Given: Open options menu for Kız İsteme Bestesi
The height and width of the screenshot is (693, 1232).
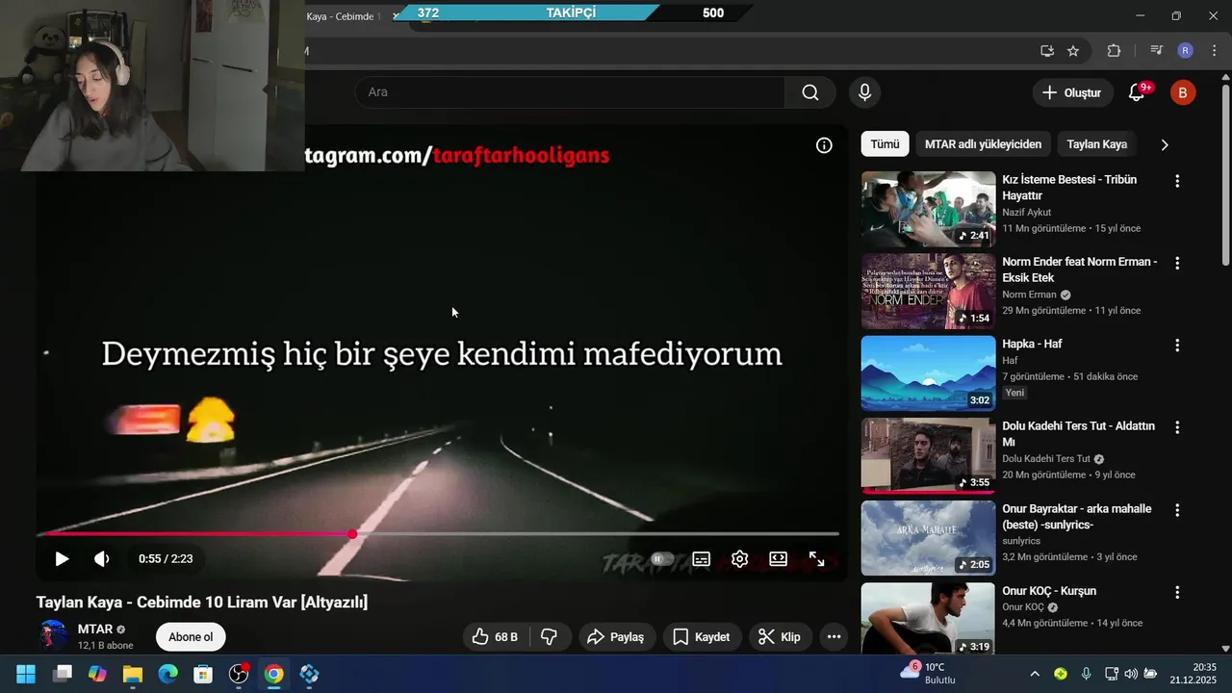Looking at the screenshot, I should pyautogui.click(x=1176, y=181).
